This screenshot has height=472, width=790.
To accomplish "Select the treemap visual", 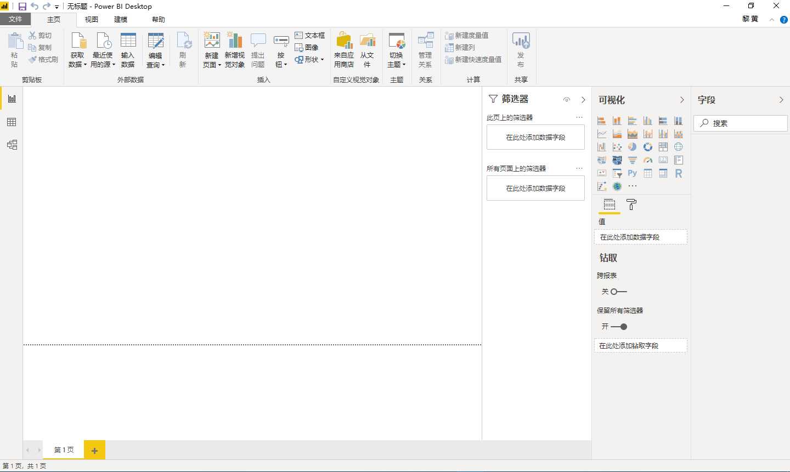I will tap(663, 147).
